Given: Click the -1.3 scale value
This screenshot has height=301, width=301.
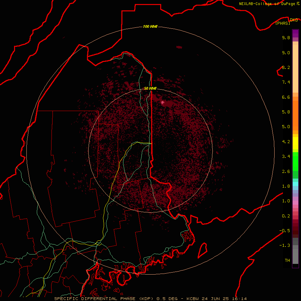Looking at the screenshot, I should click(x=285, y=245).
